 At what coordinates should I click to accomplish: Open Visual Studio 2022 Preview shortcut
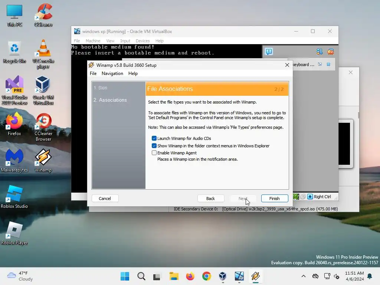coord(14,90)
